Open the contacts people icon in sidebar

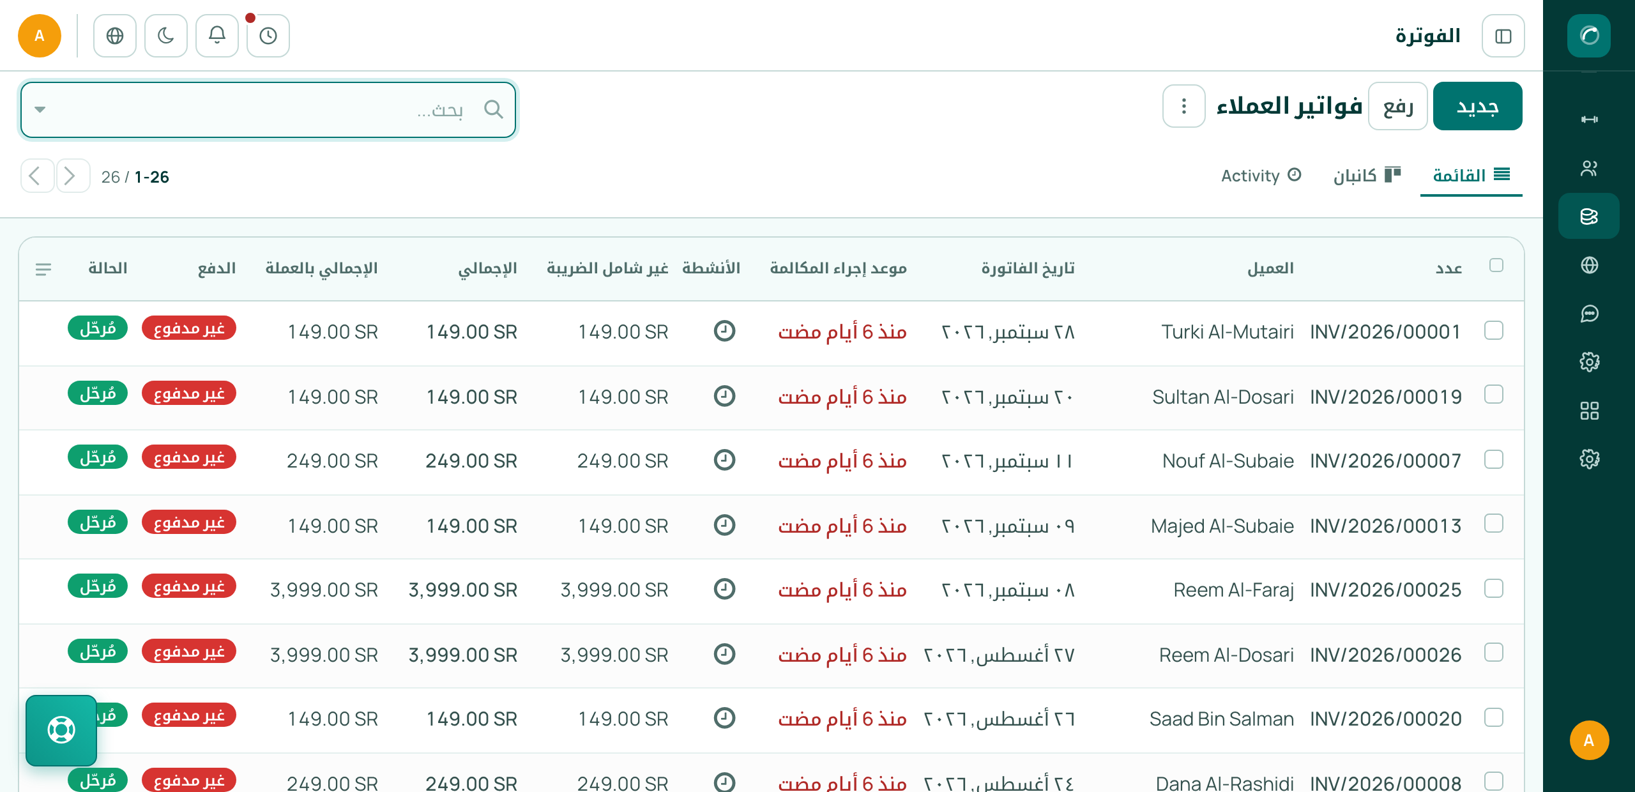point(1589,168)
